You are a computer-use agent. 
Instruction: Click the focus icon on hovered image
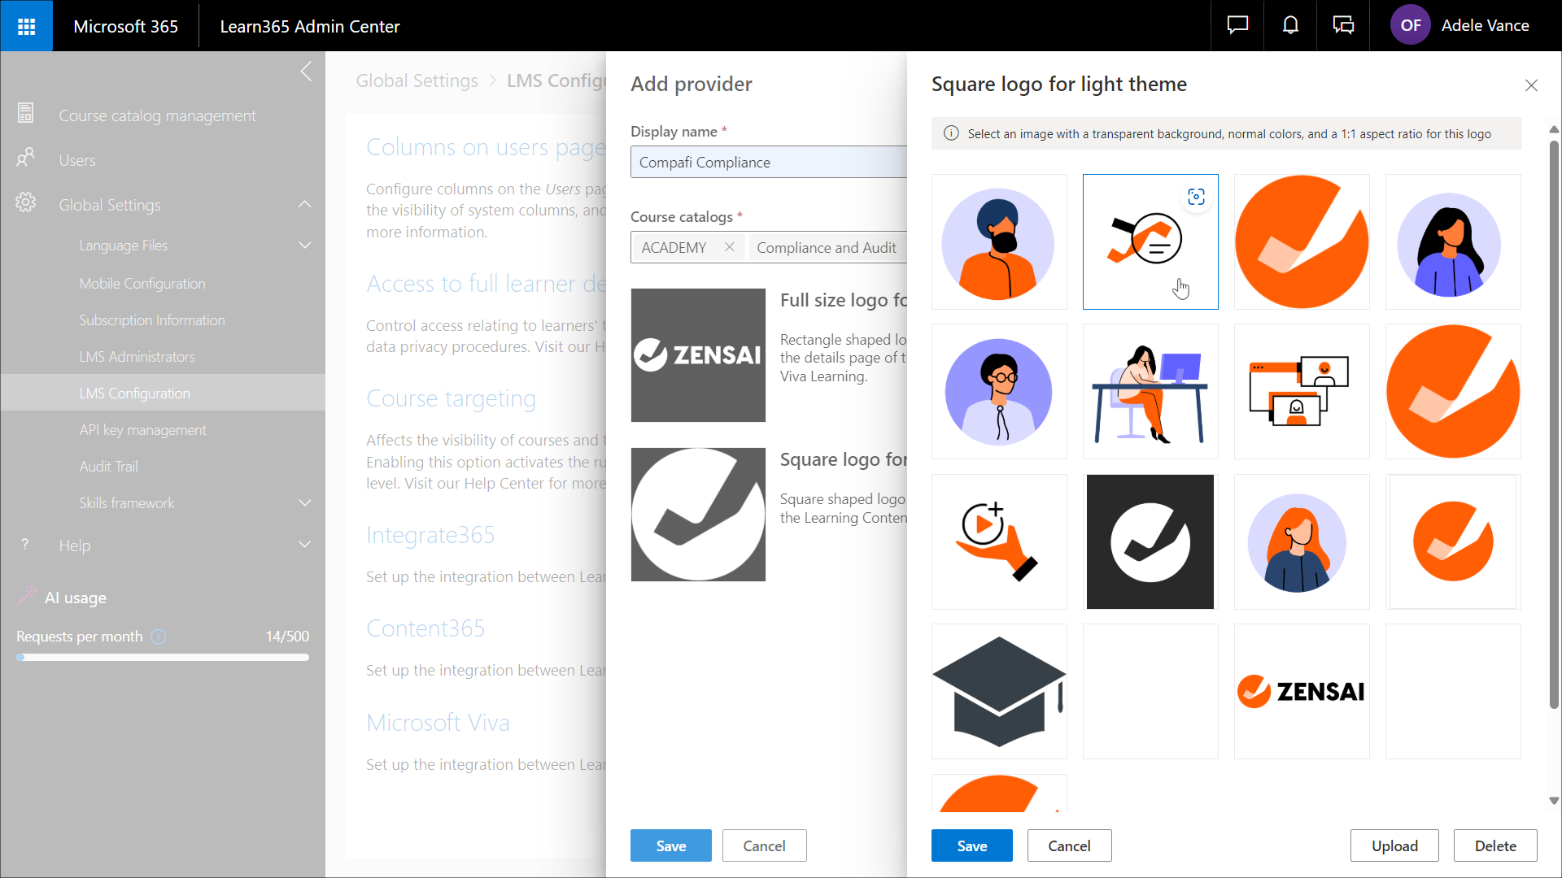1196,197
